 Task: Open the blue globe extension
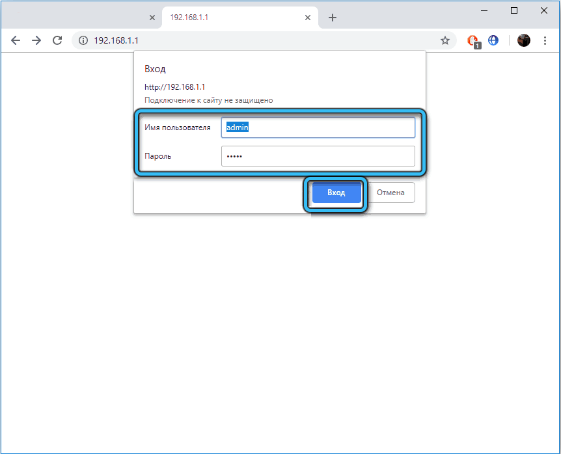493,40
